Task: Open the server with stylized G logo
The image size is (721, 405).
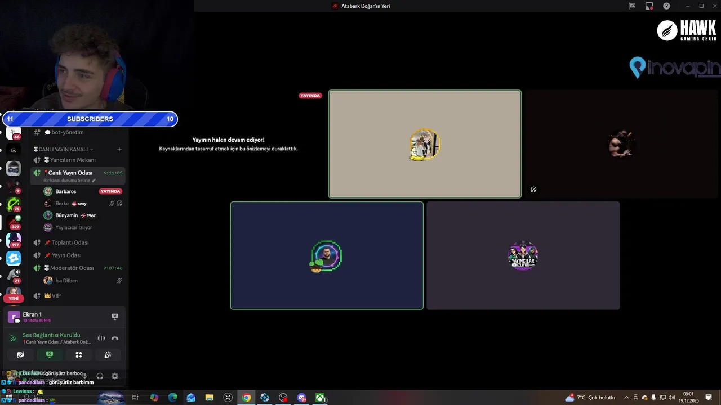Action: [x=14, y=150]
